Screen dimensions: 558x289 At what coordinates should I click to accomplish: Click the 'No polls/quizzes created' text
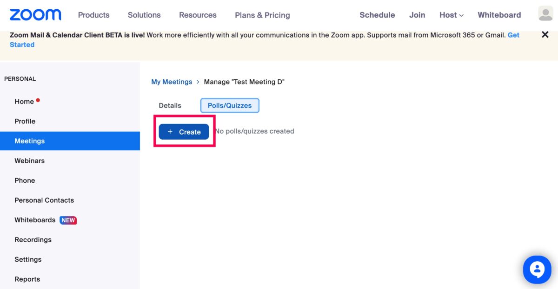255,131
